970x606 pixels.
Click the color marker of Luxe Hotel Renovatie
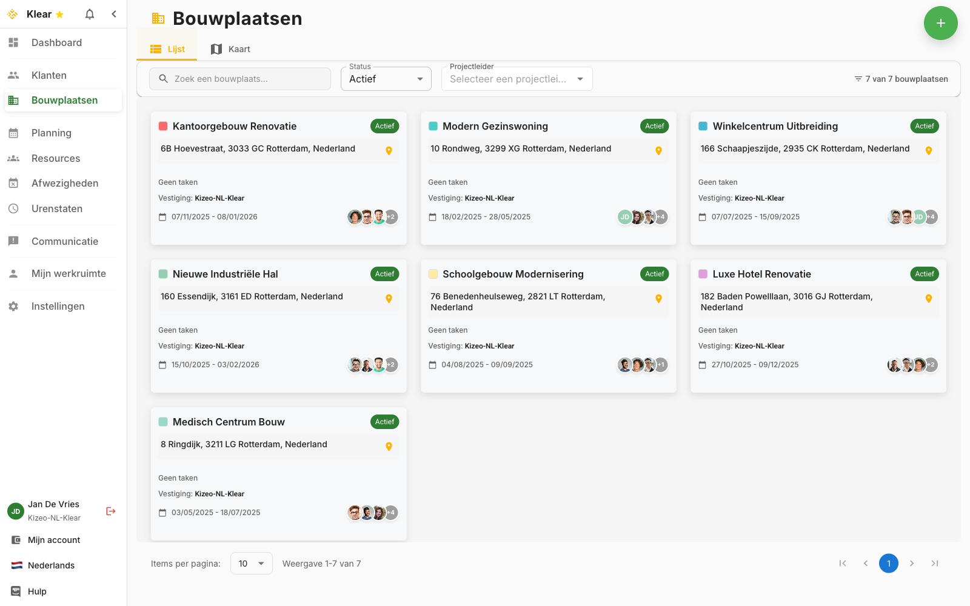click(703, 274)
